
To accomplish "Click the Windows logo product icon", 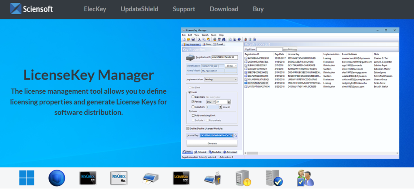I will (x=27, y=178).
